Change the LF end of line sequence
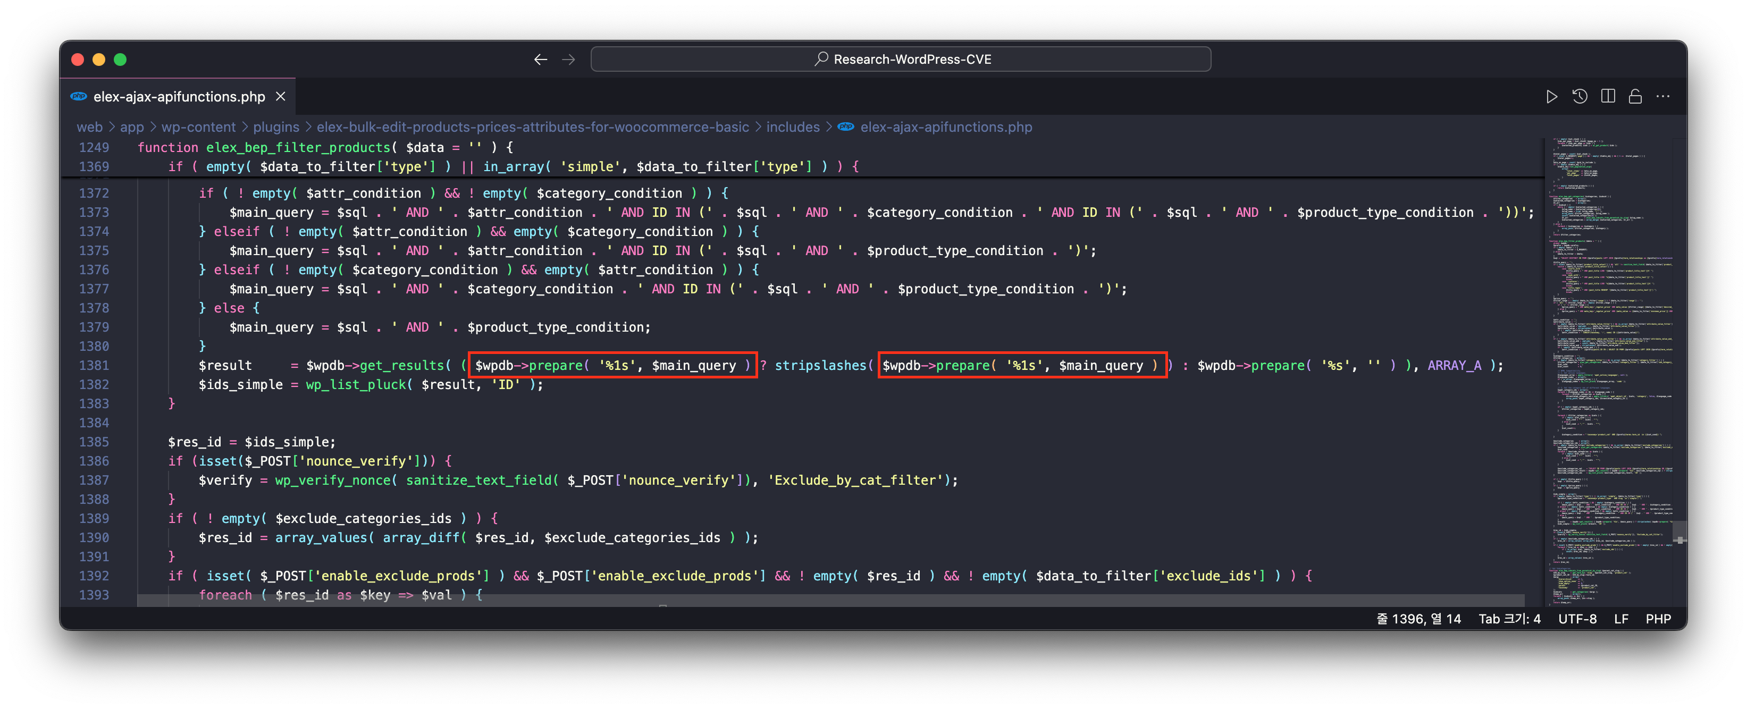 (x=1621, y=619)
